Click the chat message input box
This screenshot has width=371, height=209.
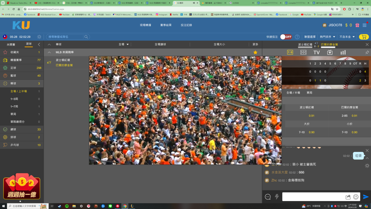(x=313, y=197)
